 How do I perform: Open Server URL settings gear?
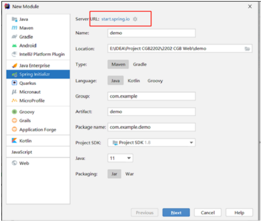(x=135, y=19)
